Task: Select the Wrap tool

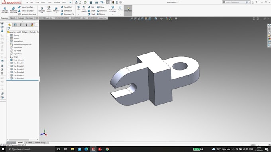Action: [100, 7]
